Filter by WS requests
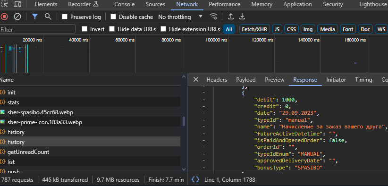The image size is (388, 186). pyautogui.click(x=381, y=29)
